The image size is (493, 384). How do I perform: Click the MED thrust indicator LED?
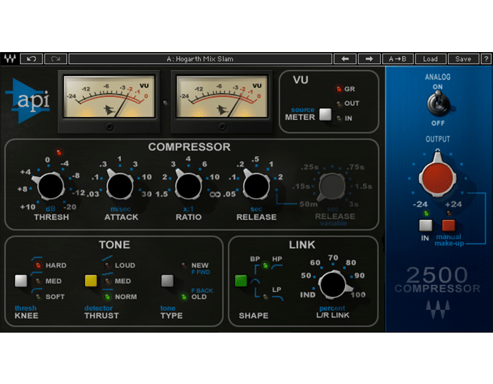click(108, 281)
